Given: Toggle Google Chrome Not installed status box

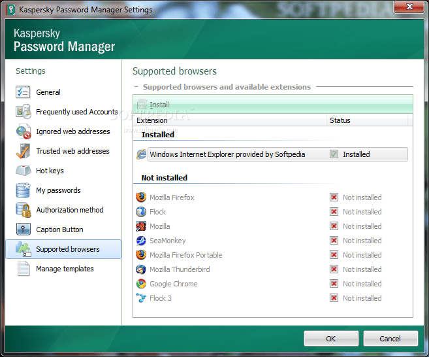Looking at the screenshot, I should coord(334,284).
